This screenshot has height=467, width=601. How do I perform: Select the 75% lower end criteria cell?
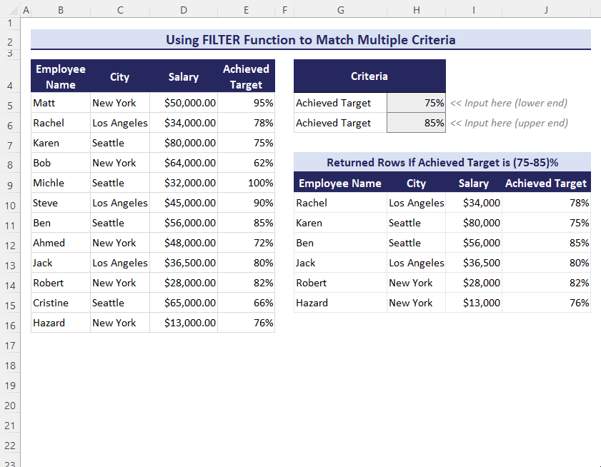tap(416, 103)
